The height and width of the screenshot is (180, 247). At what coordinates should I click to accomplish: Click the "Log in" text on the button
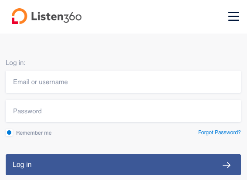tap(22, 165)
